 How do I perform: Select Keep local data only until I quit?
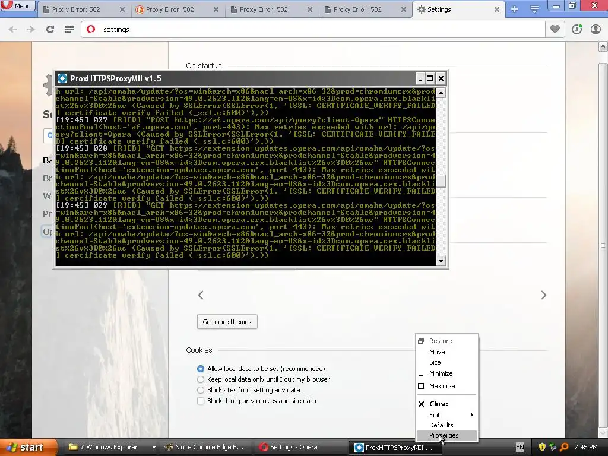click(201, 379)
